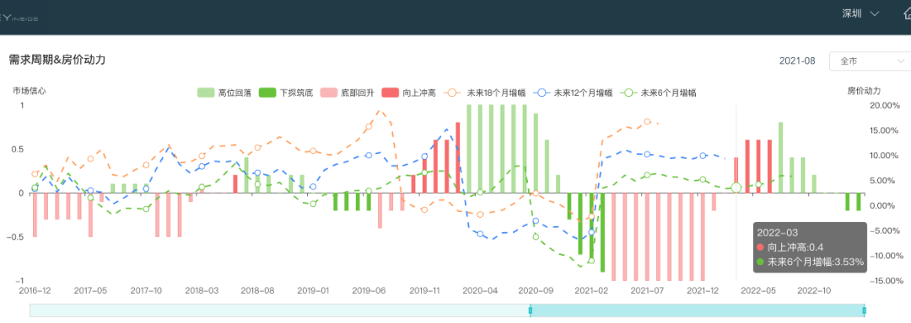Toggle the 下探筑底 legend series
This screenshot has width=911, height=323.
pyautogui.click(x=286, y=93)
